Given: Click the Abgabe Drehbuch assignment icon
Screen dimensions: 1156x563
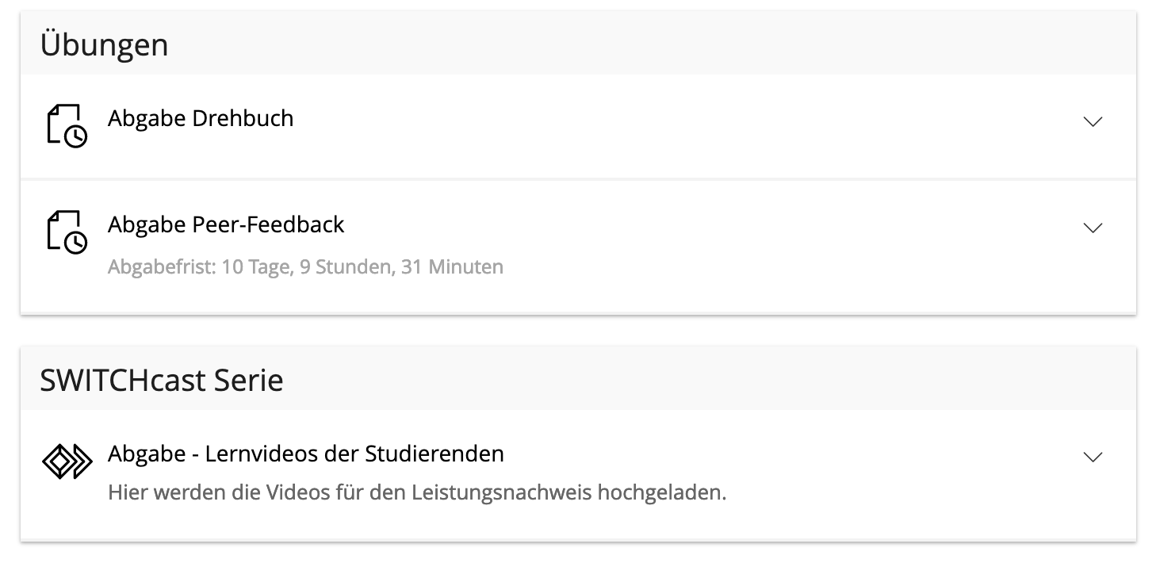Looking at the screenshot, I should coord(67,125).
